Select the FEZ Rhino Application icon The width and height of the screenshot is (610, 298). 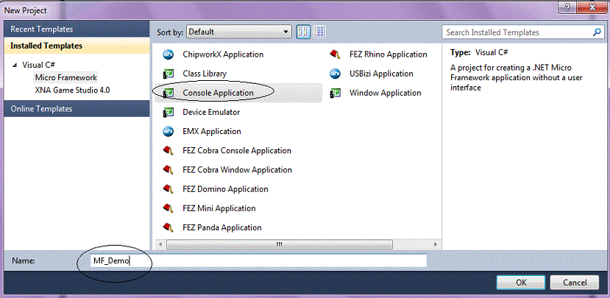335,54
